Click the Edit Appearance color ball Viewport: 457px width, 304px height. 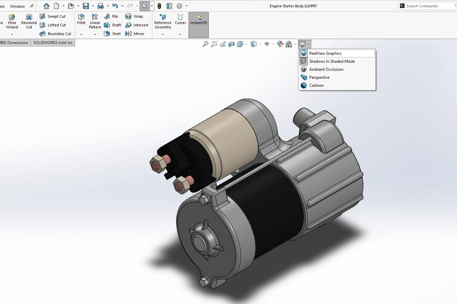click(280, 44)
